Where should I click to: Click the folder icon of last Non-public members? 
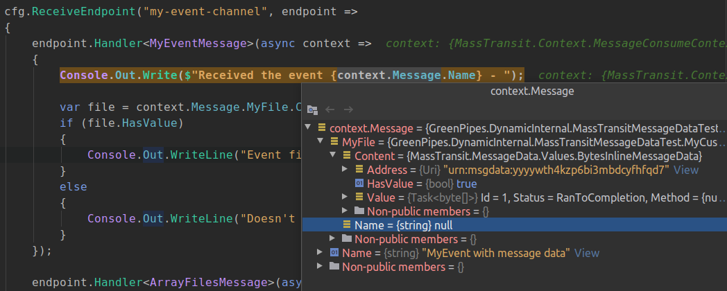tap(334, 267)
